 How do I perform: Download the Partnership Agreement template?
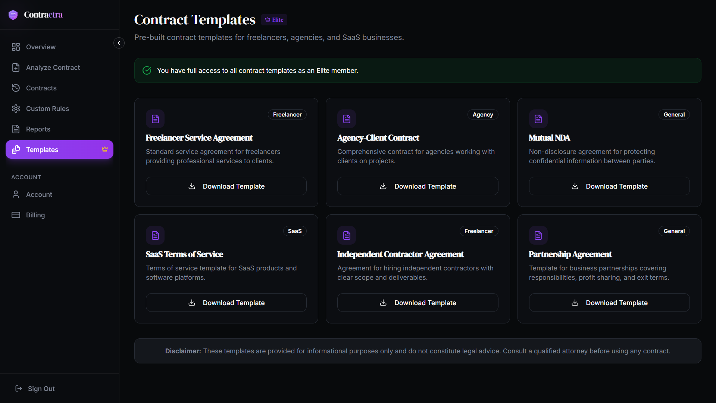pos(609,303)
